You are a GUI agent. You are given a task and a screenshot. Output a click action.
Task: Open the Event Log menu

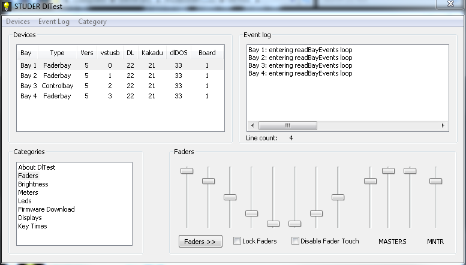[x=54, y=22]
